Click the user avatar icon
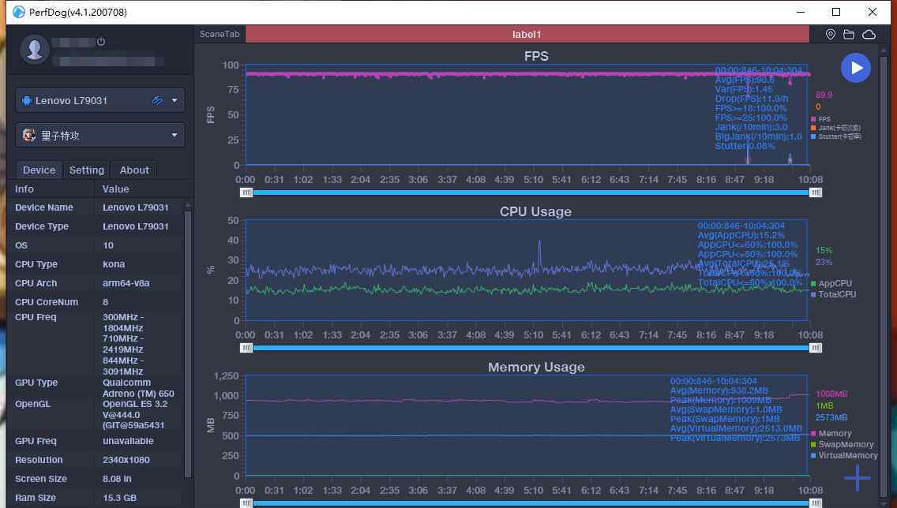The width and height of the screenshot is (897, 508). [x=35, y=49]
